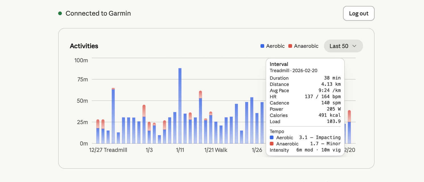Click the chevron on the Last 50 selector
This screenshot has width=424, height=182.
(x=355, y=46)
